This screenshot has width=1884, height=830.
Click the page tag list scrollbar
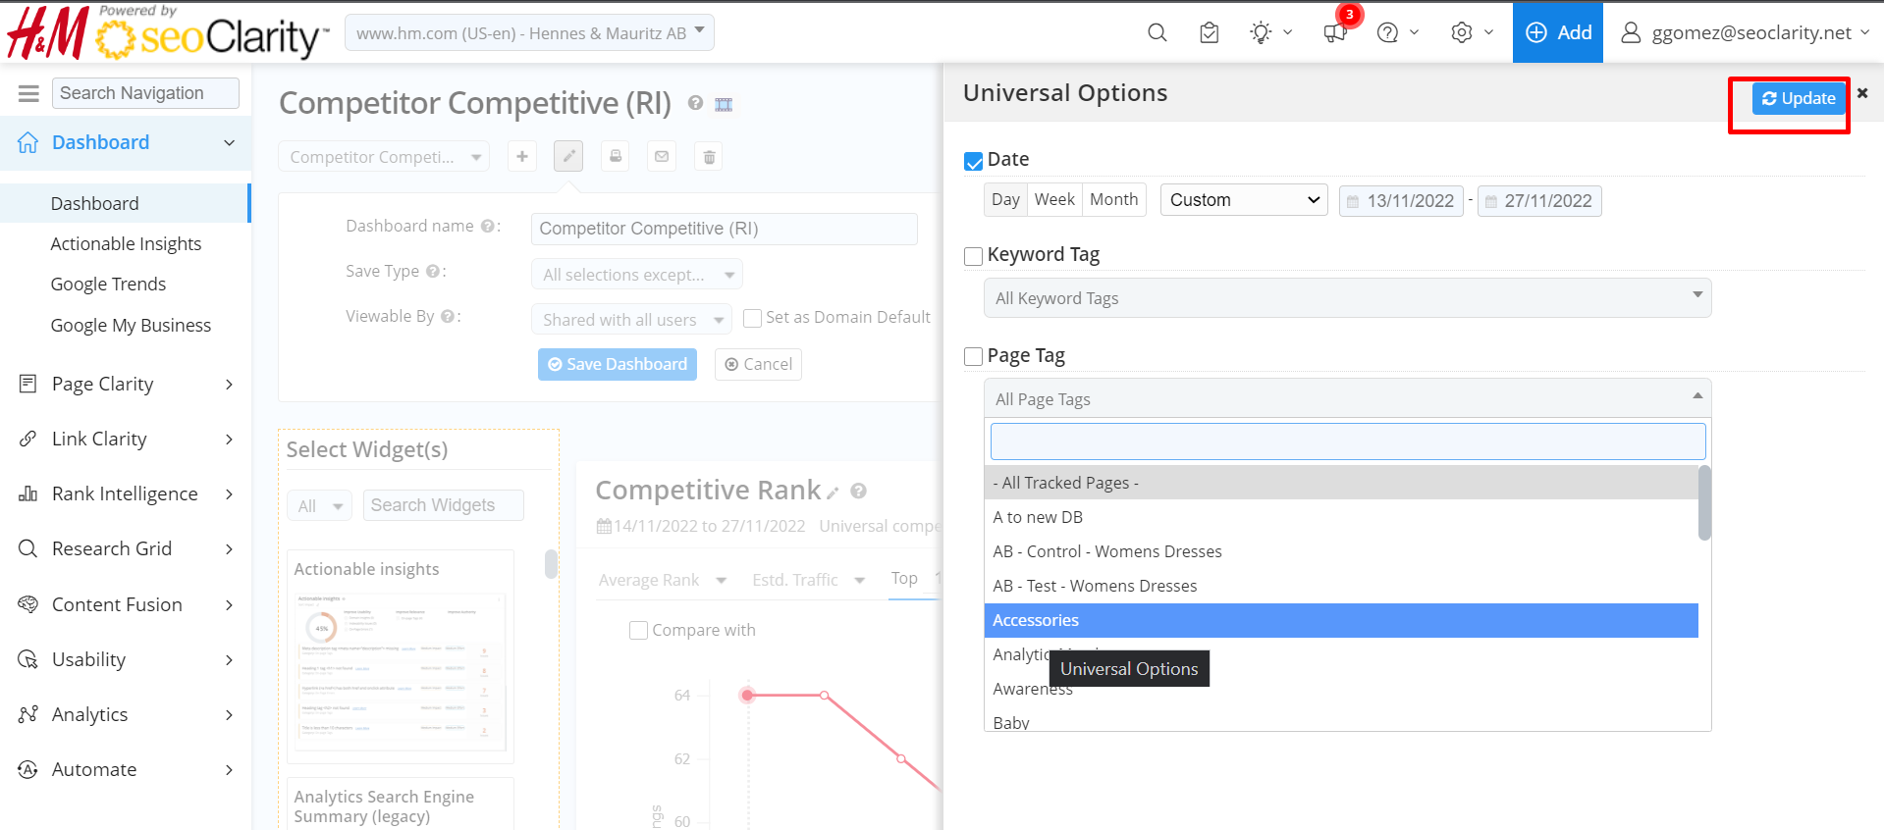coord(1704,503)
